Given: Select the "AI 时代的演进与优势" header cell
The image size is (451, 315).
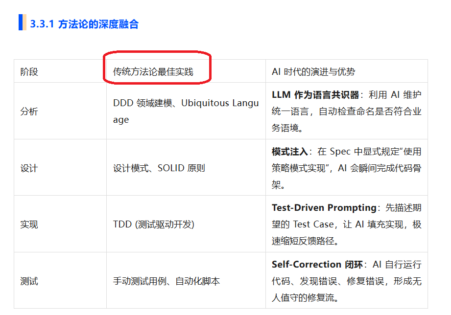Looking at the screenshot, I should coord(313,72).
